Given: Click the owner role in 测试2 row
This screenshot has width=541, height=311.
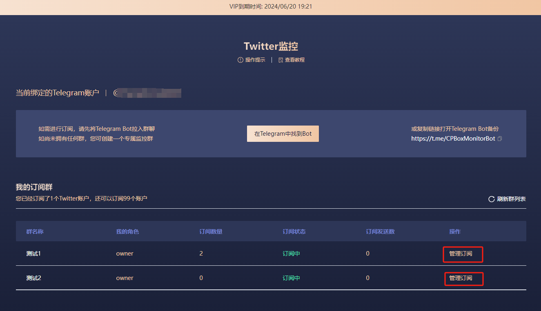Looking at the screenshot, I should (125, 278).
